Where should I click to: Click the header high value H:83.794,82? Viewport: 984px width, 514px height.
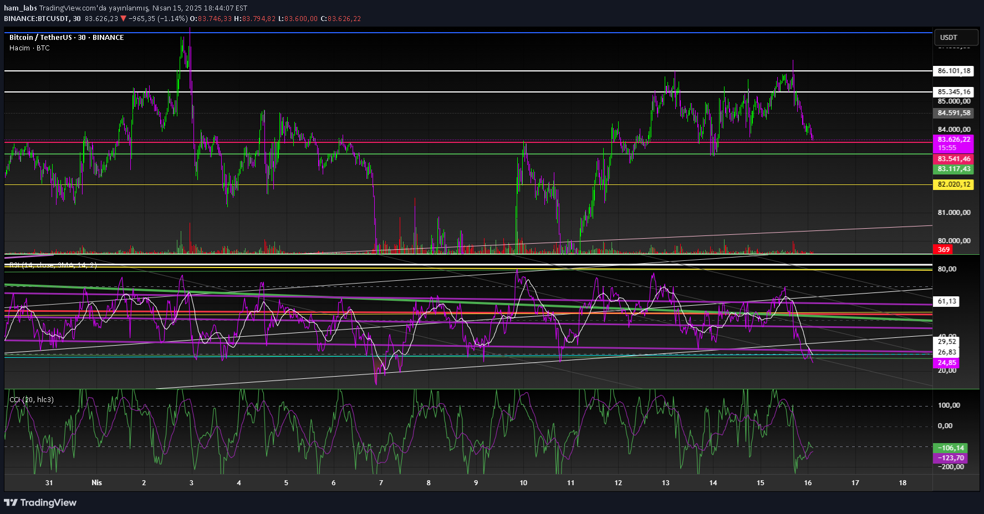click(255, 19)
